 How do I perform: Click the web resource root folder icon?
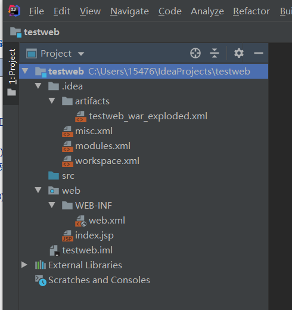pos(54,190)
